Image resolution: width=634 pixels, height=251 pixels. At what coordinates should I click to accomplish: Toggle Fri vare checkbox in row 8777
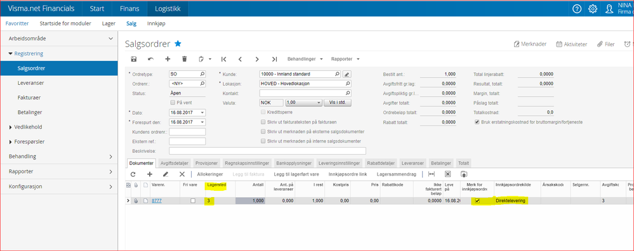pos(193,200)
